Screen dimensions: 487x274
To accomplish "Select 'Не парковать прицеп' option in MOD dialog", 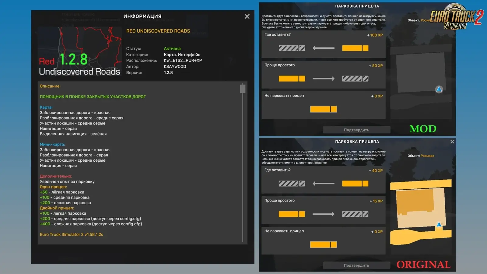I will click(x=324, y=105).
